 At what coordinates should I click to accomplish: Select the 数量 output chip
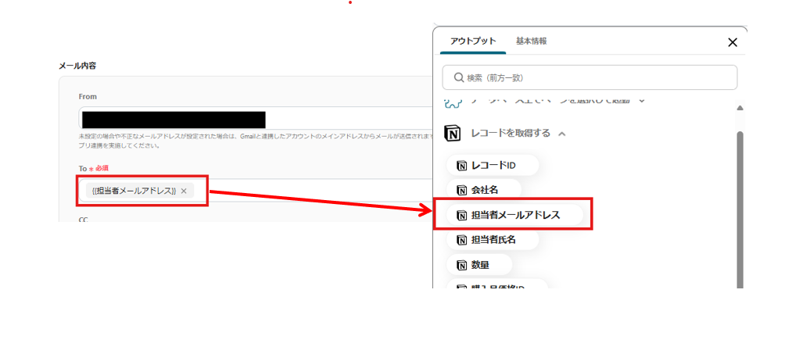[479, 265]
